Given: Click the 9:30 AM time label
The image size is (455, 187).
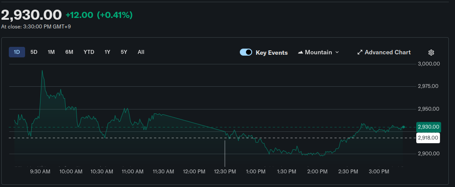Looking at the screenshot, I should tap(40, 172).
